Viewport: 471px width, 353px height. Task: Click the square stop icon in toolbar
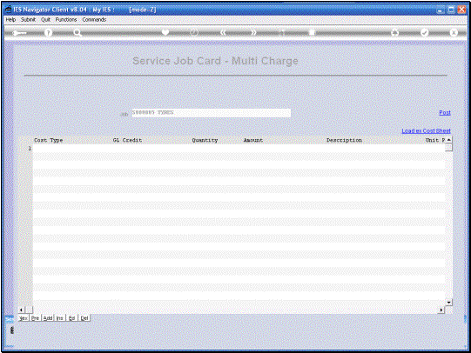tap(312, 33)
